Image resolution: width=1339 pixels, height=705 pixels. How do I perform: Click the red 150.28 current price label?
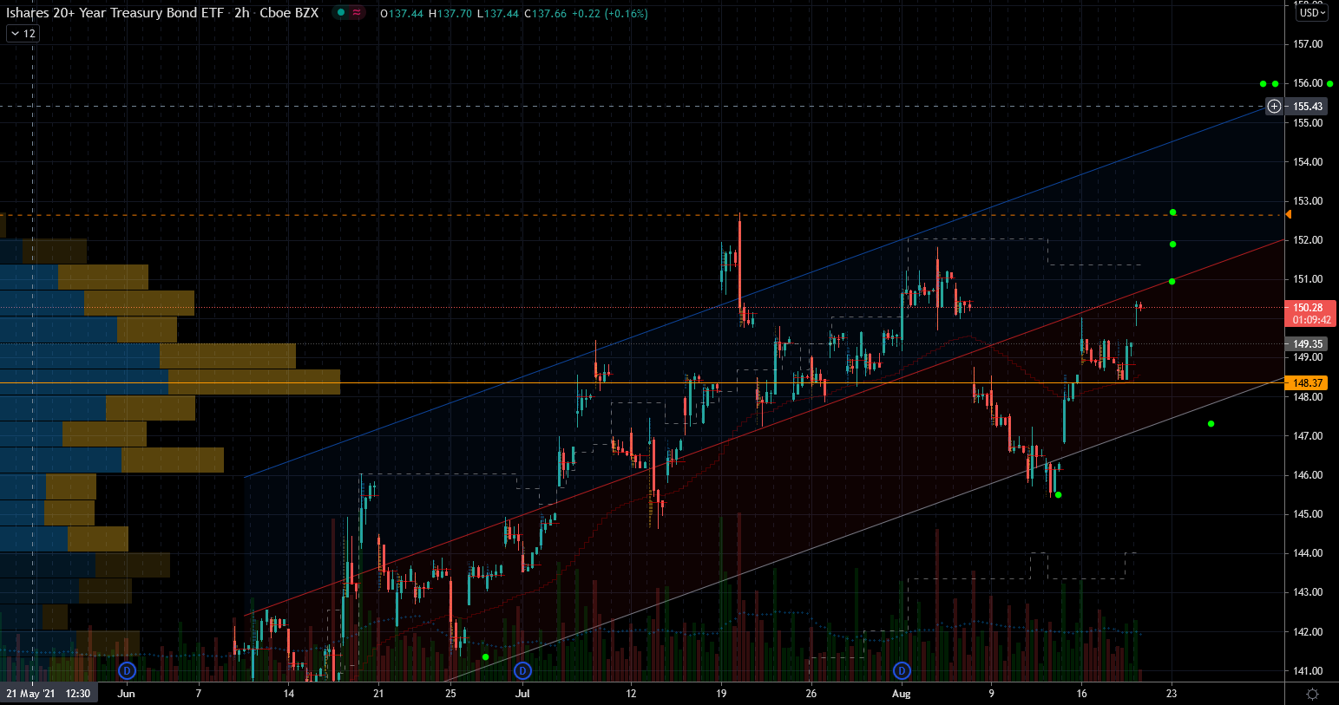point(1309,308)
